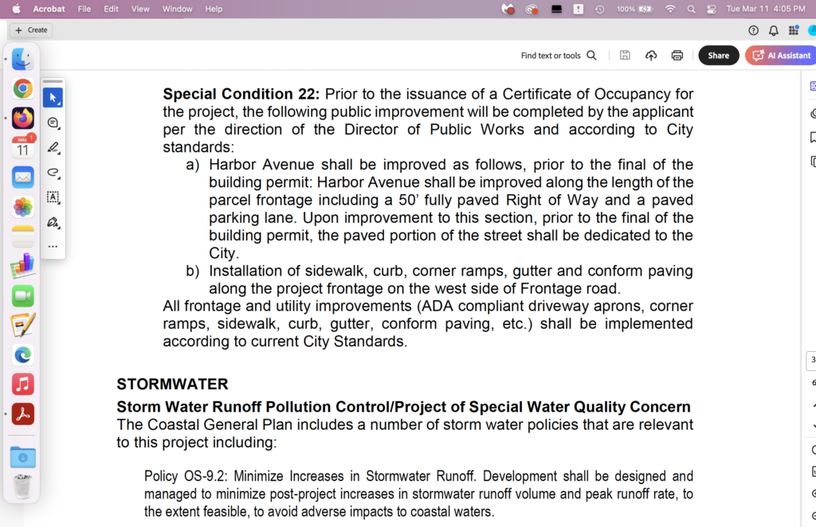Show more tools ellipsis in quick toolbar
The image size is (816, 527).
[x=53, y=246]
